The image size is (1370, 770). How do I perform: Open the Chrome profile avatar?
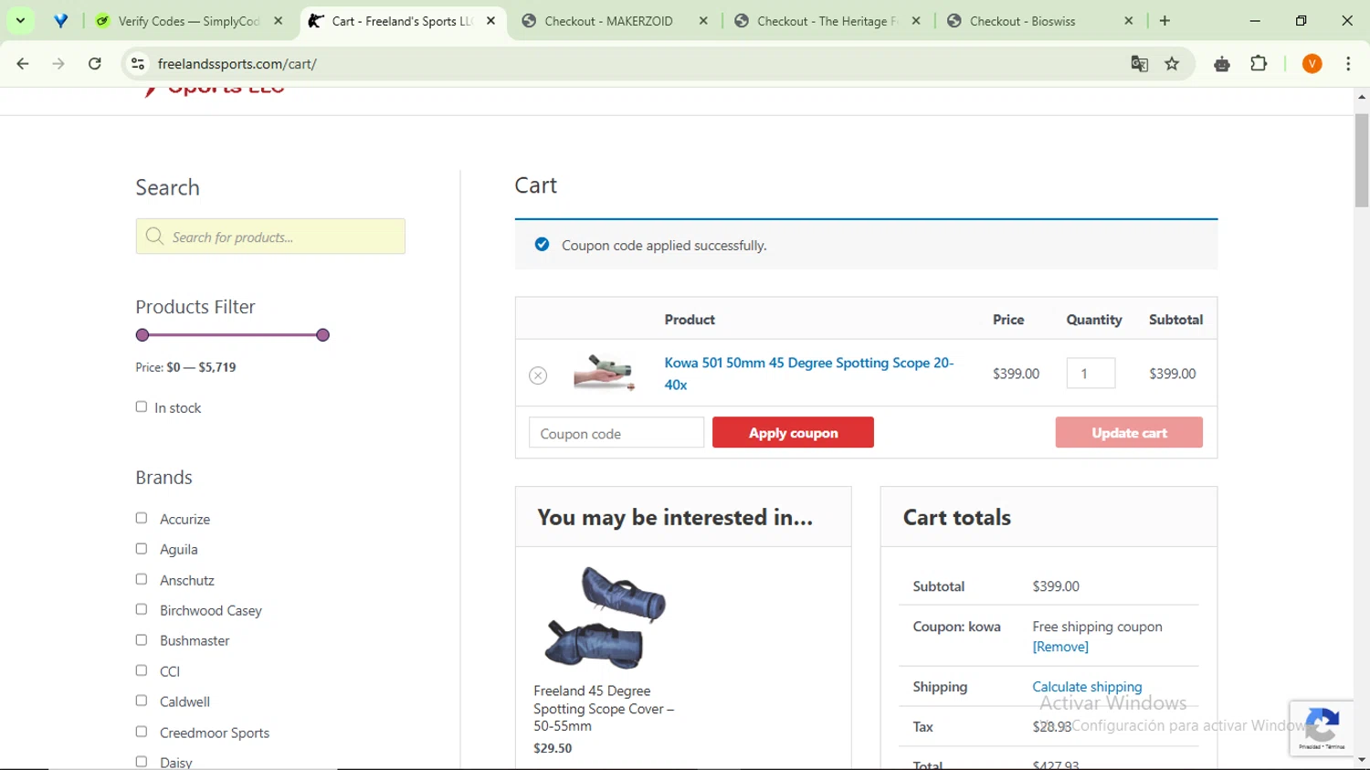click(1312, 64)
